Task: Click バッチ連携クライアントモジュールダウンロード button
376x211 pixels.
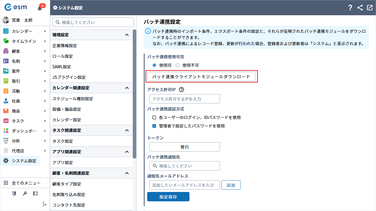Action: [201, 77]
